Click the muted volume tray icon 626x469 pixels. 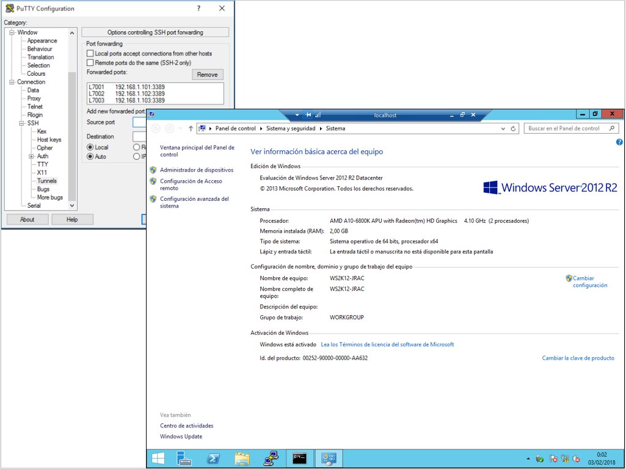(x=577, y=459)
